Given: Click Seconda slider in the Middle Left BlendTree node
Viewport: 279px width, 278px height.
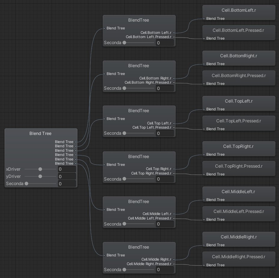Looking at the screenshot, I should point(138,224).
